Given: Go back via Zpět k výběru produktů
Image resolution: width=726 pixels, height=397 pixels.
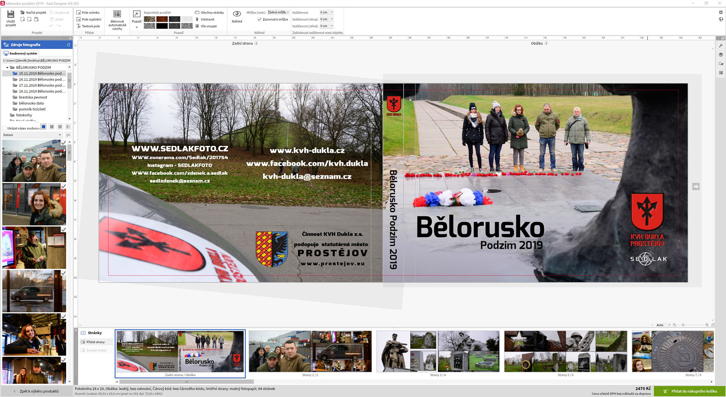Looking at the screenshot, I should 36,391.
